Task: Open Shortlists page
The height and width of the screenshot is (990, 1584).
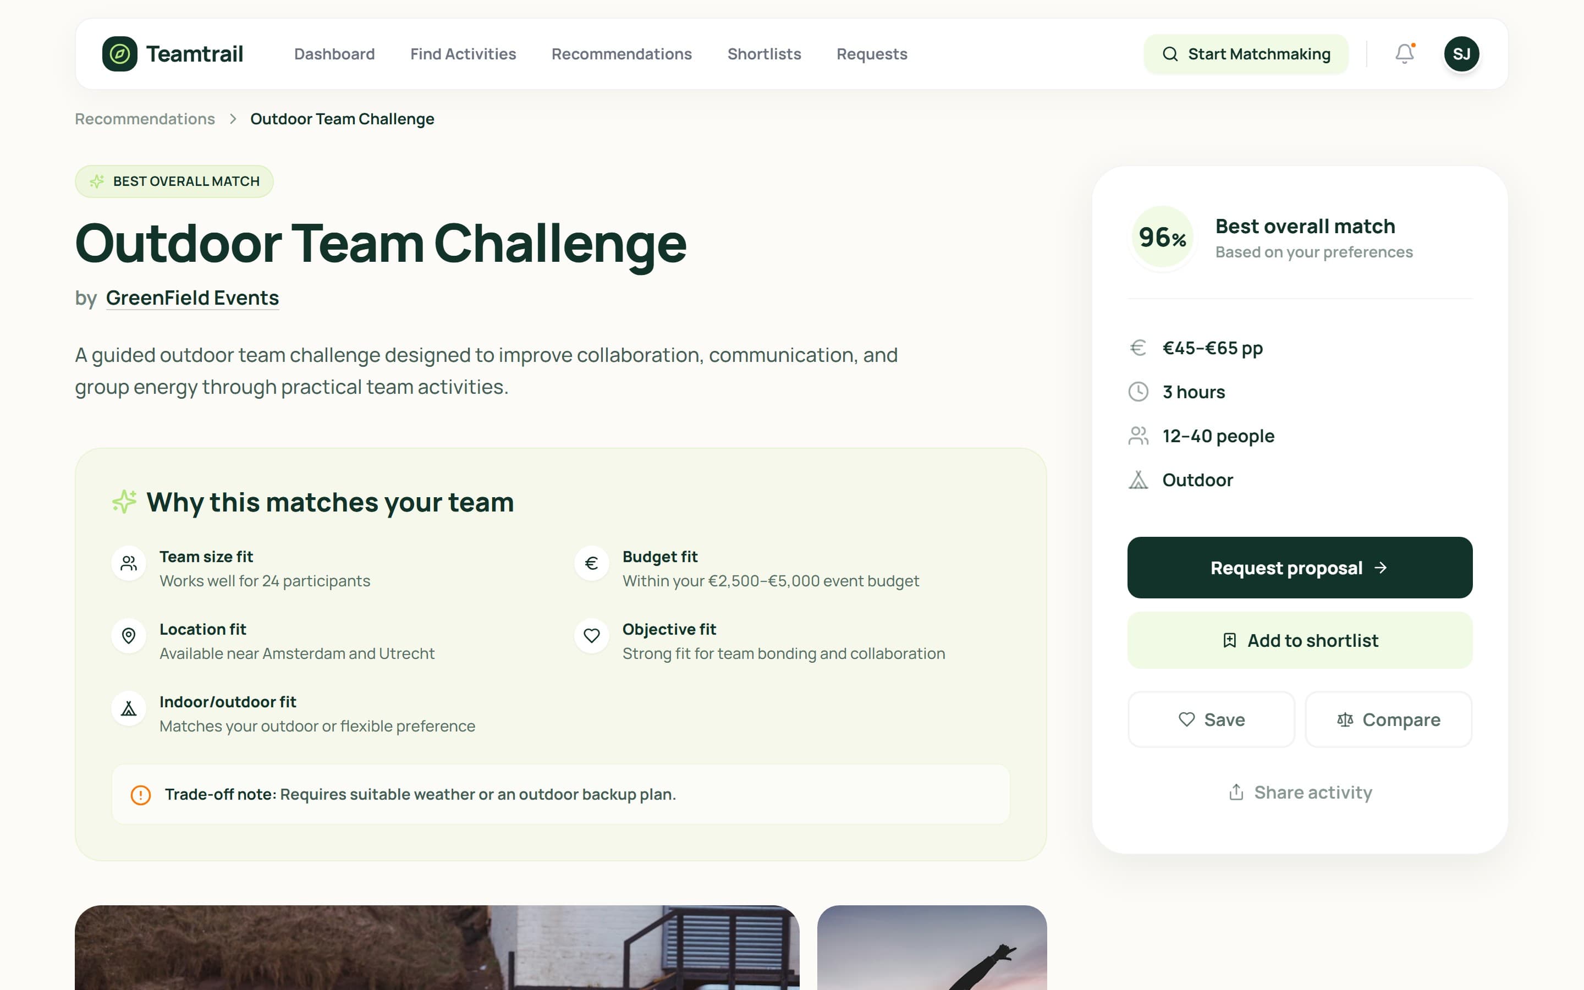Action: click(764, 54)
